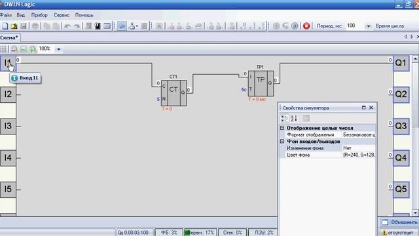Open the variables table icon
The width and height of the screenshot is (419, 236).
point(107,26)
